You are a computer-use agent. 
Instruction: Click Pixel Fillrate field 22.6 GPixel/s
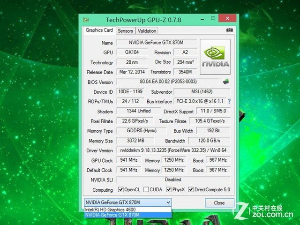135,121
